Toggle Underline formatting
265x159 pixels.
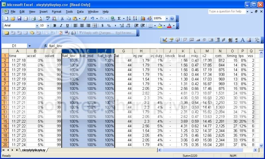click(x=67, y=26)
